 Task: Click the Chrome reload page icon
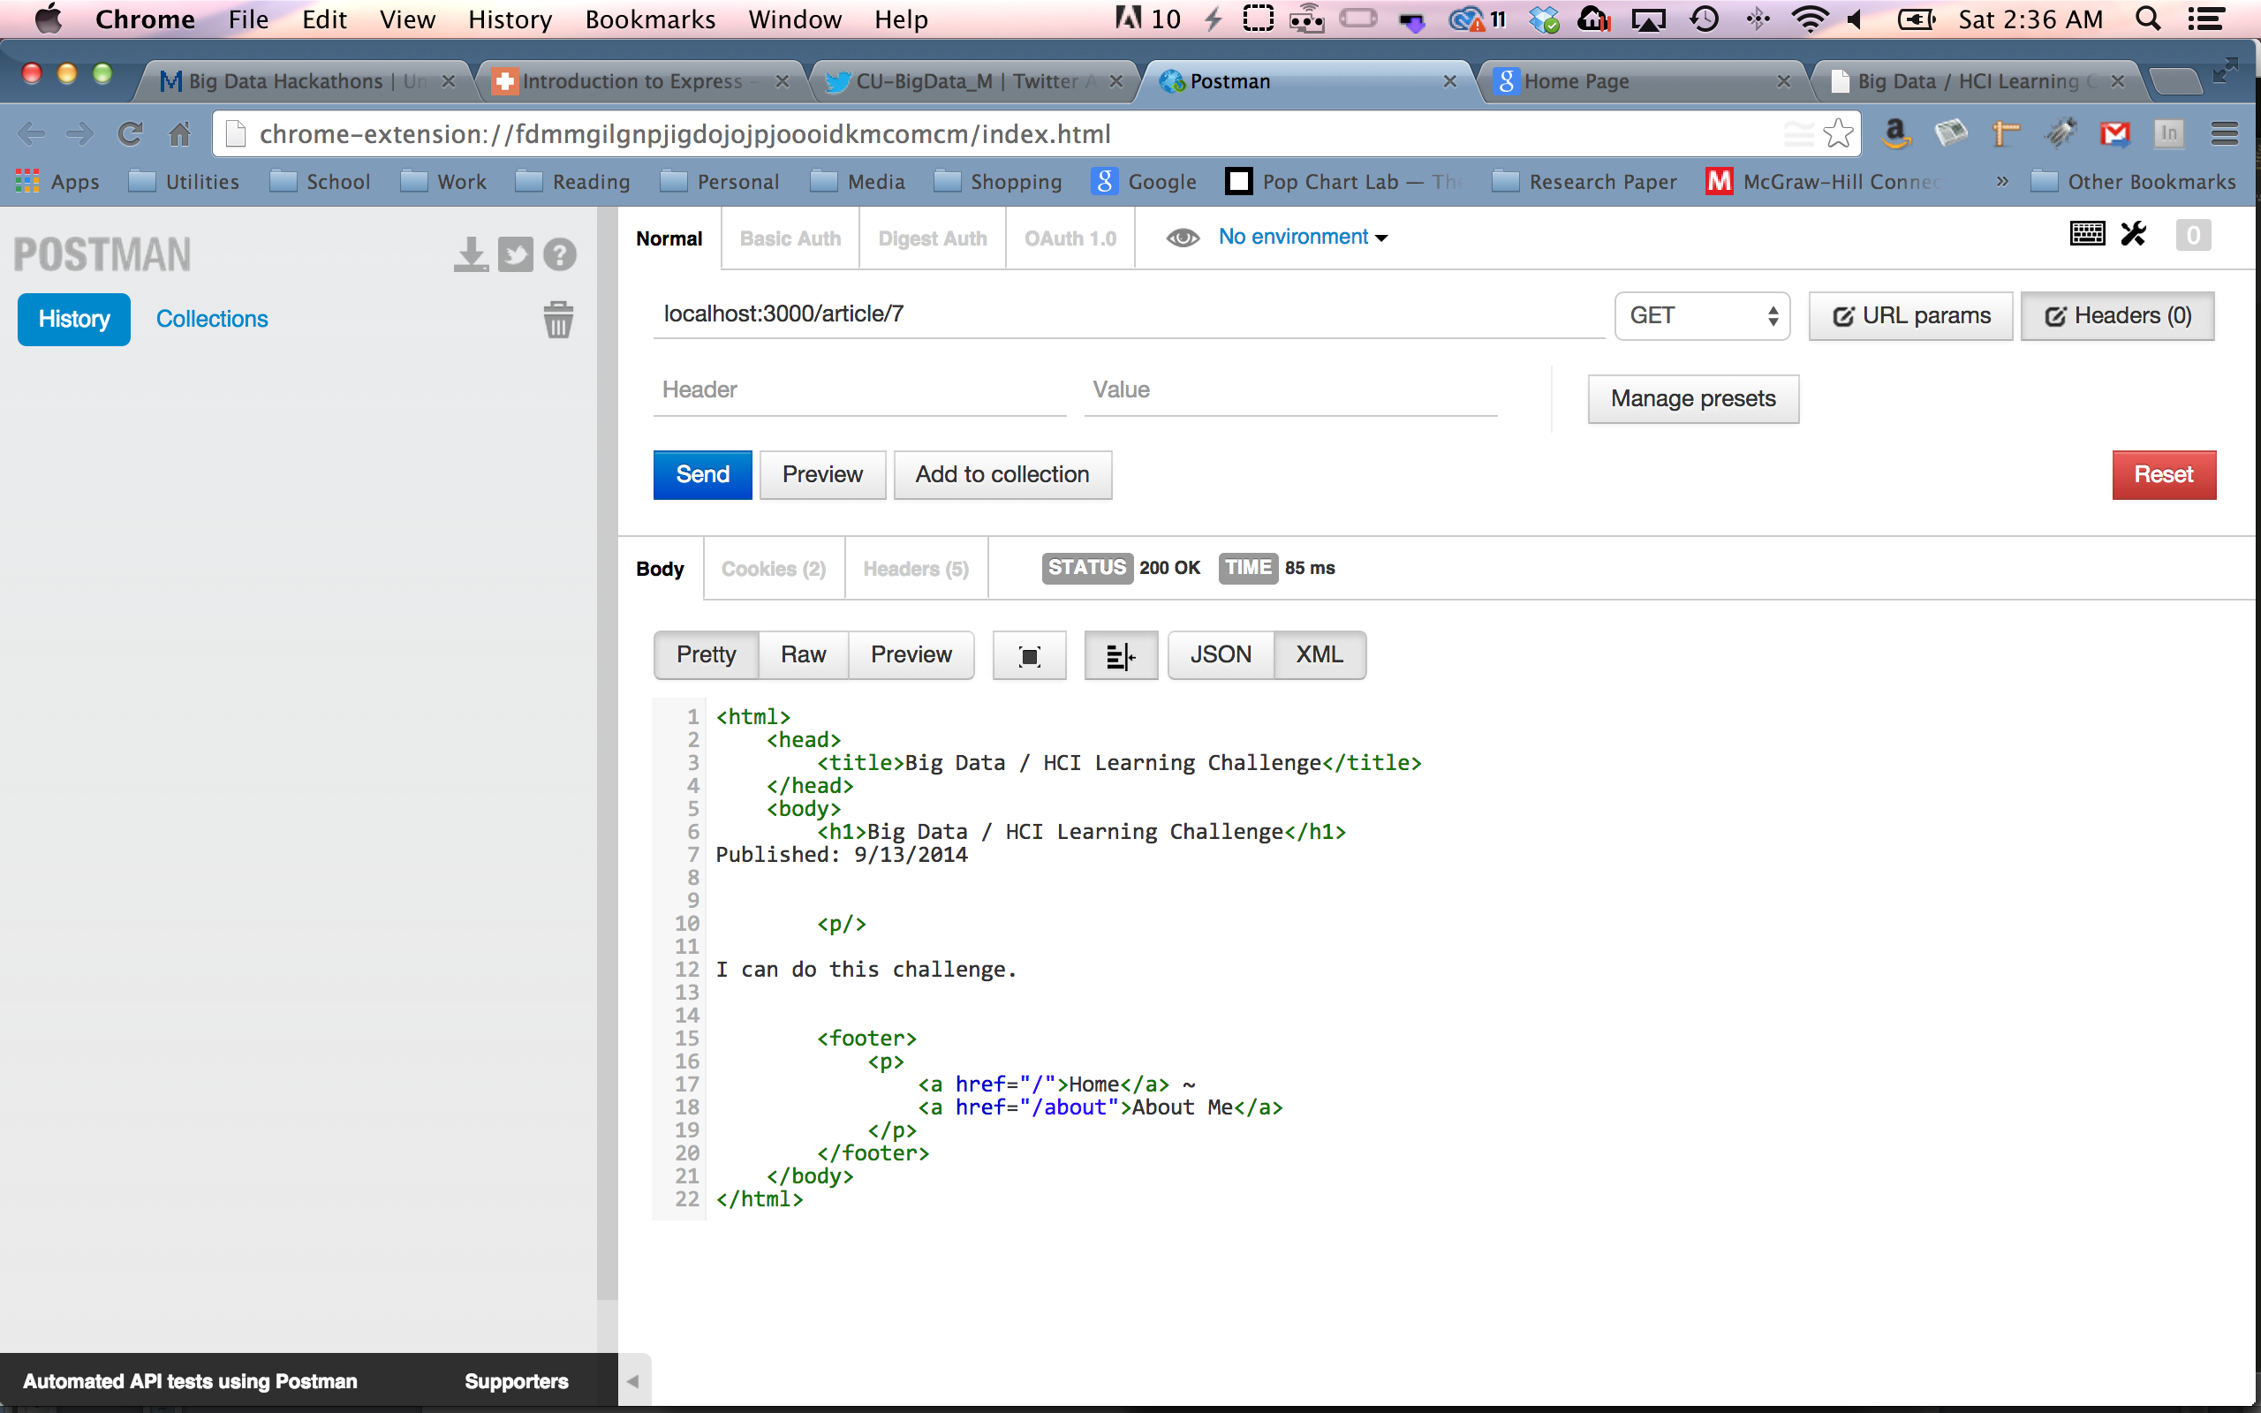(x=130, y=134)
